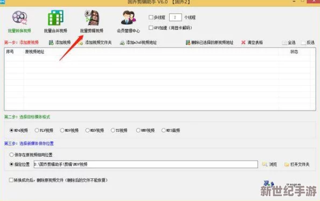Click the 反选 invert selection button
This screenshot has width=320, height=201.
click(x=308, y=43)
